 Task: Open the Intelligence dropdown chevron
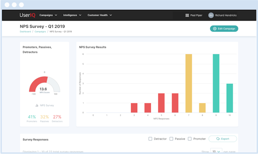[80, 15]
